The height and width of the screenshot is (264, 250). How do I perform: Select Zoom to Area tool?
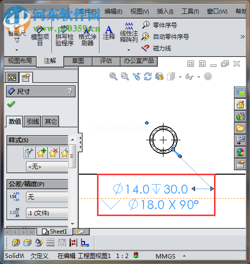[x=125, y=76]
